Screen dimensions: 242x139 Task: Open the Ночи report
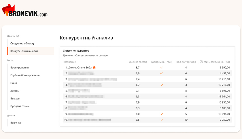point(14,83)
